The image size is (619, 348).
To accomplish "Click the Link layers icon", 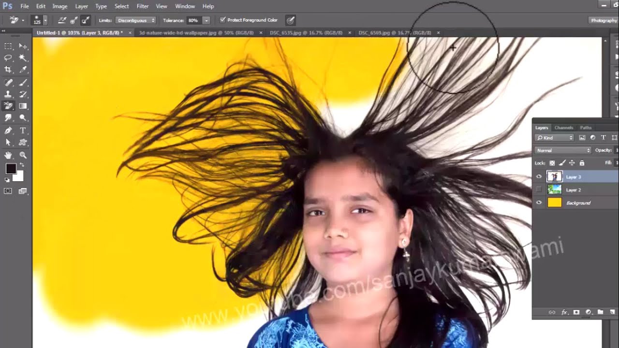I will click(x=552, y=312).
